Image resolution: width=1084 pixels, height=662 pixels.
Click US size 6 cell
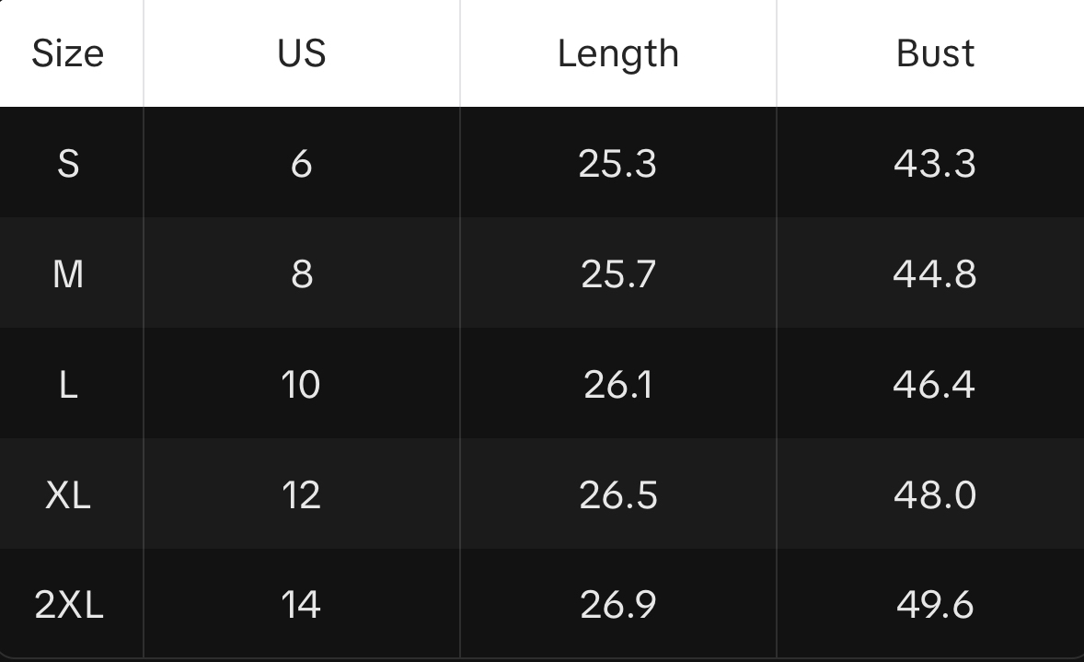pyautogui.click(x=302, y=164)
